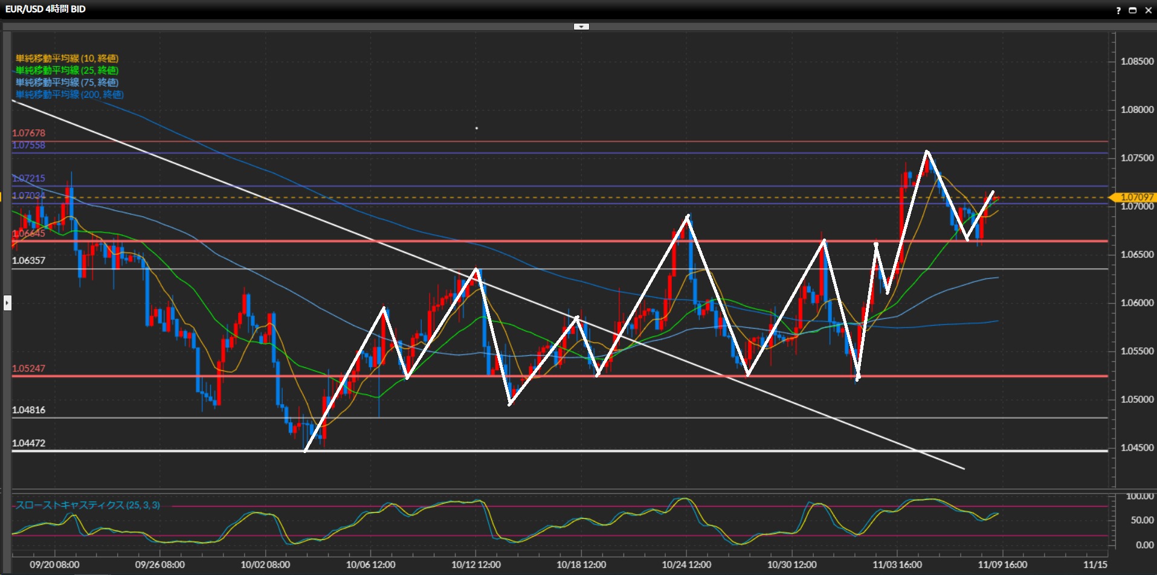
Task: Select the 単純移動平均線 (10, 終値) indicator label
Action: (x=67, y=59)
